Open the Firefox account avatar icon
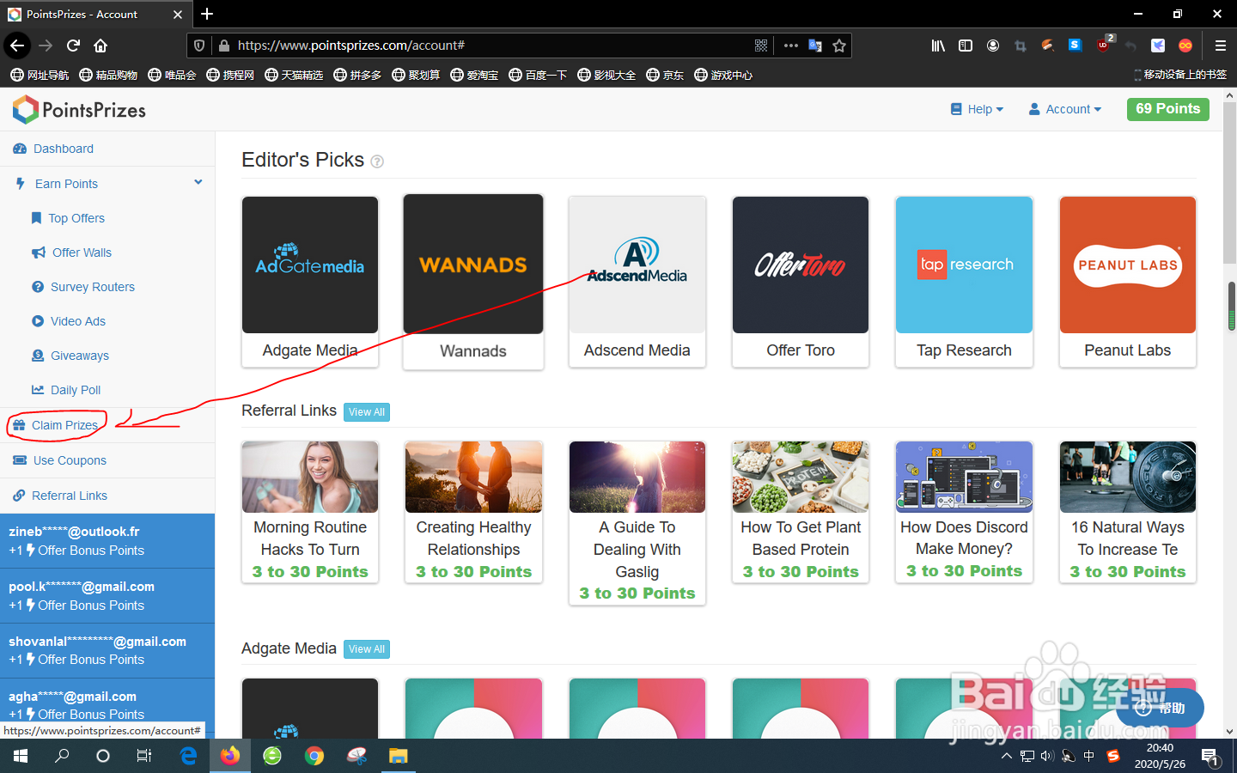This screenshot has height=773, width=1237. 993,46
